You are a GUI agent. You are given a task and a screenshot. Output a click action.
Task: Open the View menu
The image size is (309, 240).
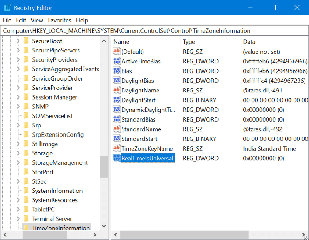[x=37, y=20]
